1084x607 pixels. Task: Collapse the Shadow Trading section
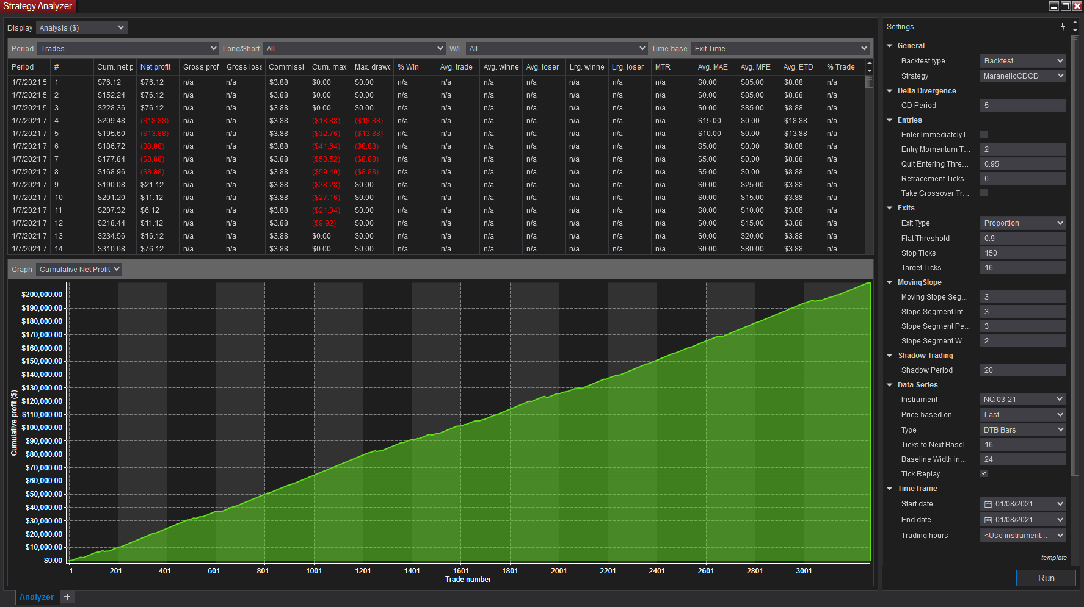tap(890, 356)
